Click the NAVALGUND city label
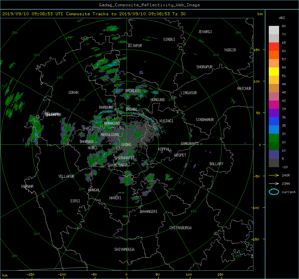This screenshot has height=279, width=299. coord(110,135)
